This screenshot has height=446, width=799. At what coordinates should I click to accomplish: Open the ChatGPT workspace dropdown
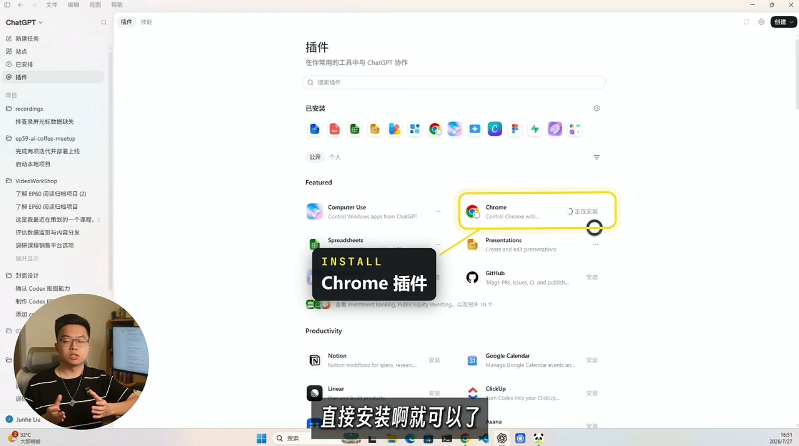tap(24, 23)
